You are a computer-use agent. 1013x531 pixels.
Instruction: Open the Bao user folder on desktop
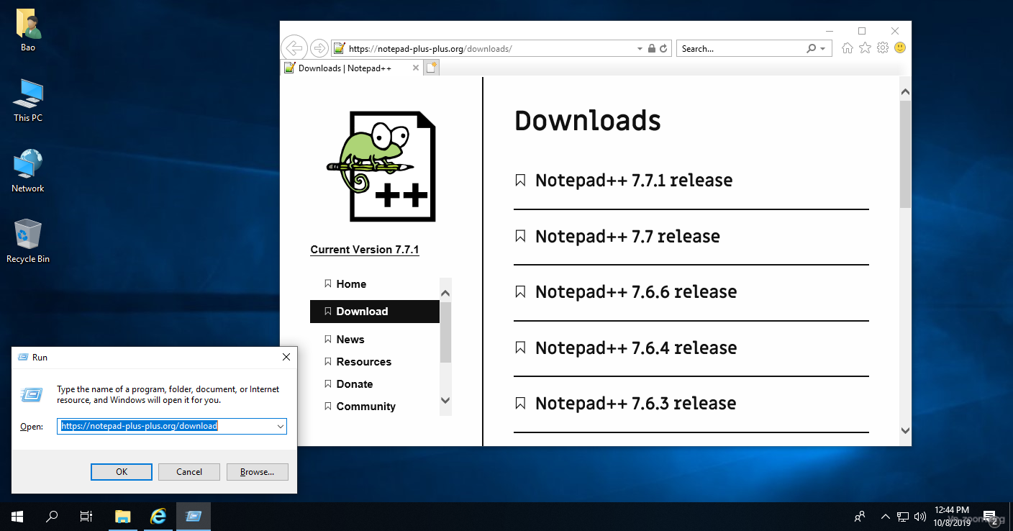pyautogui.click(x=28, y=31)
